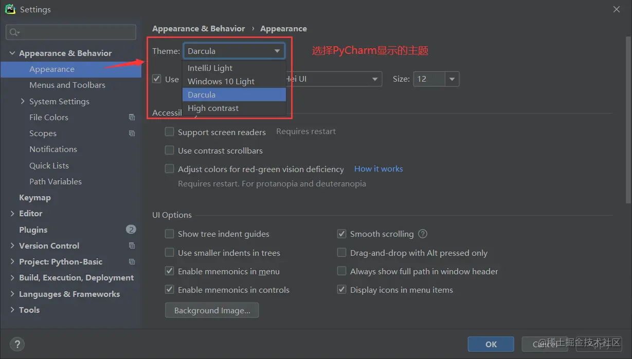
Task: Open help with the question mark button
Action: pos(17,344)
